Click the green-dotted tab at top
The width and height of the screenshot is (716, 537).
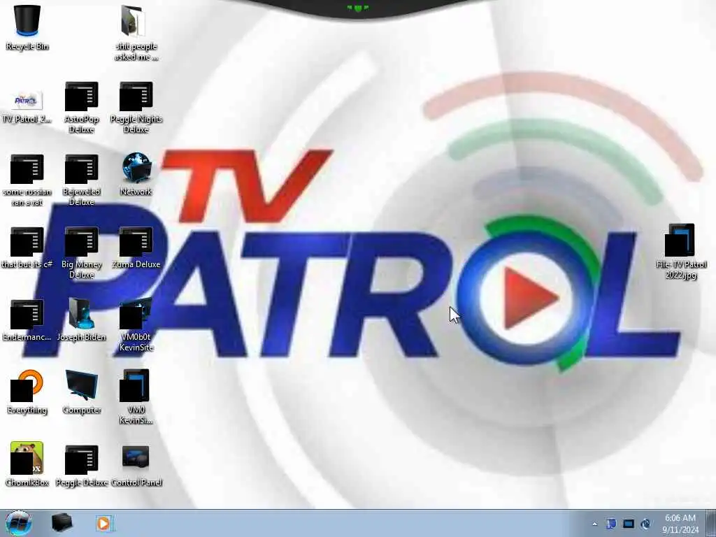click(x=357, y=8)
